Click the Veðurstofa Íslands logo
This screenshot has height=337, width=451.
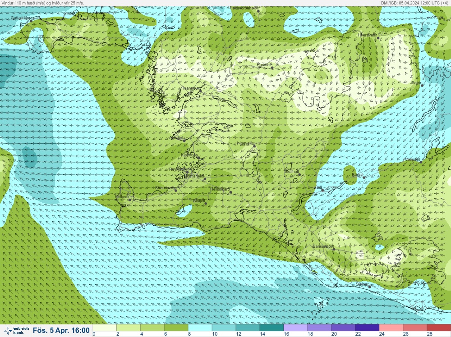click(16, 330)
